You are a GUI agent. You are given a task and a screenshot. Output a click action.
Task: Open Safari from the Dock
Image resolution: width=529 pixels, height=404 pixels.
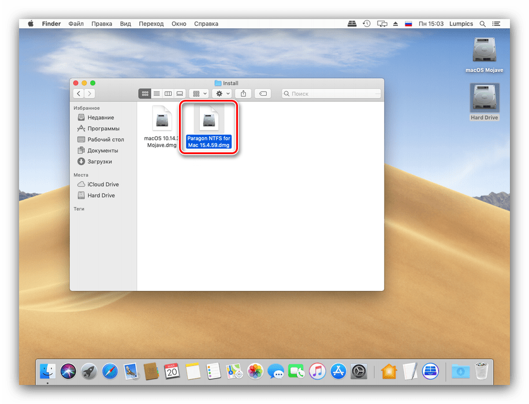click(110, 372)
